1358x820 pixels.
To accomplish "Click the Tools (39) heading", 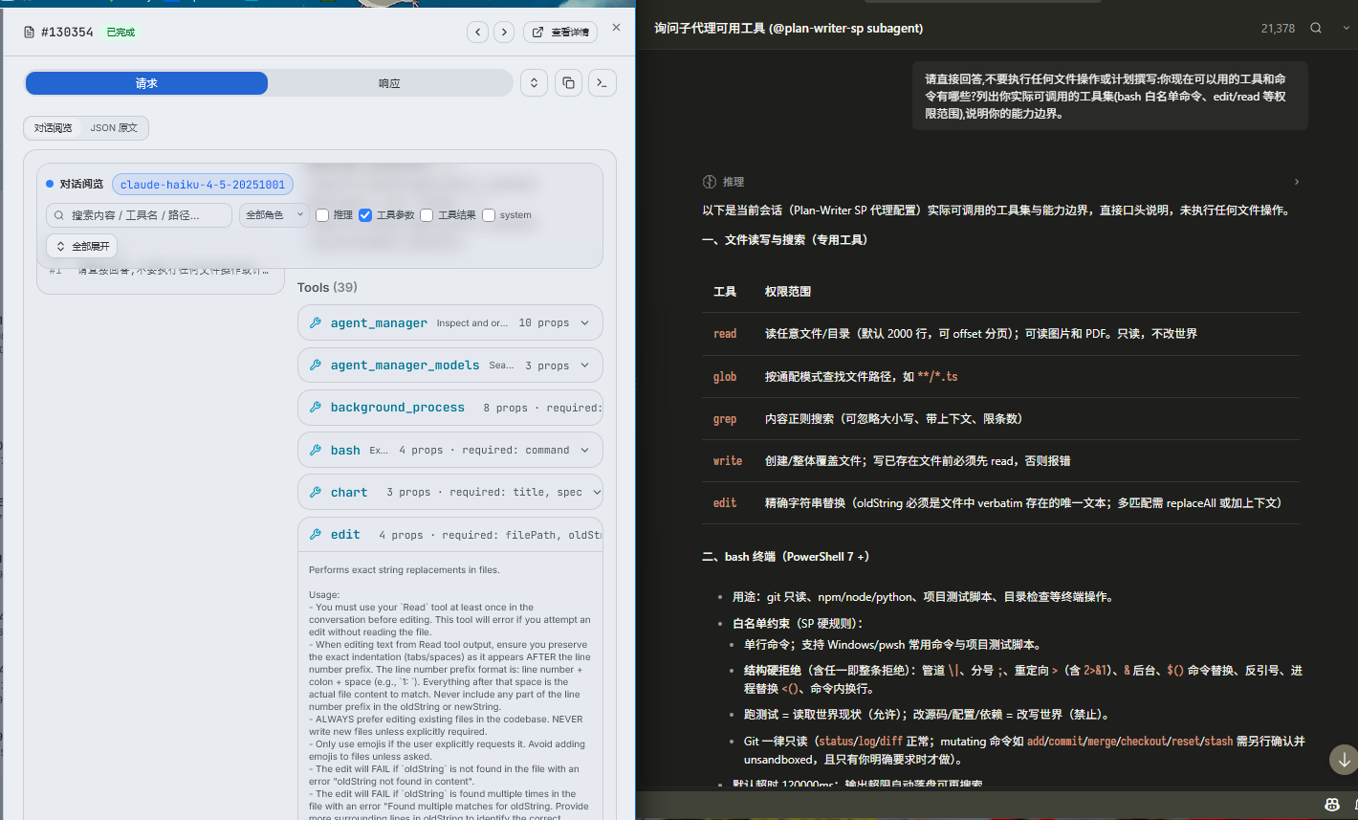I will coord(327,287).
